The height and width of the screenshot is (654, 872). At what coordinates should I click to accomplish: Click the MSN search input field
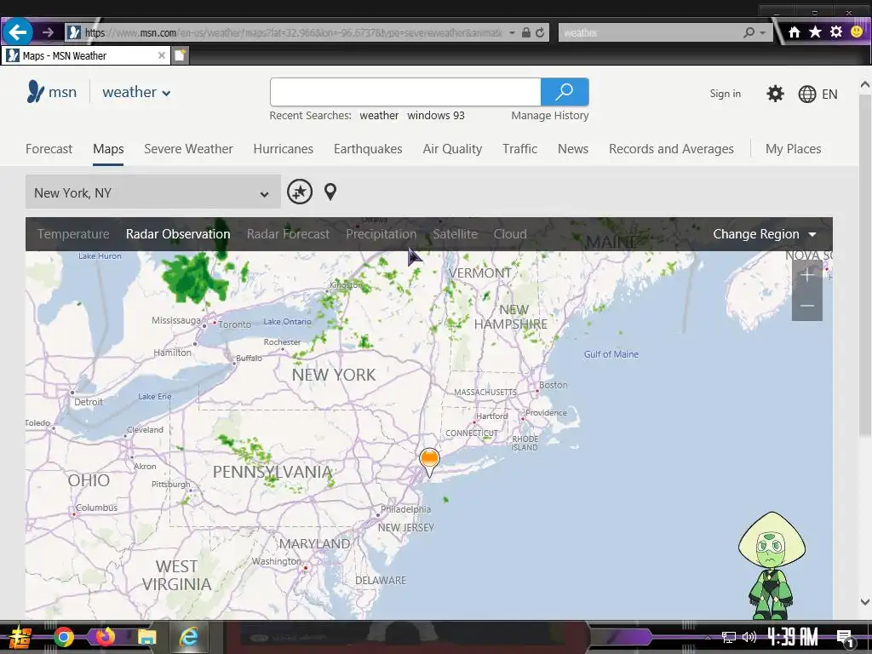click(x=405, y=92)
